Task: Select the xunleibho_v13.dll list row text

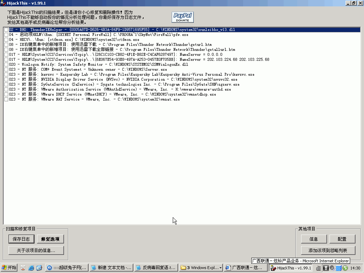Action: (x=122, y=30)
